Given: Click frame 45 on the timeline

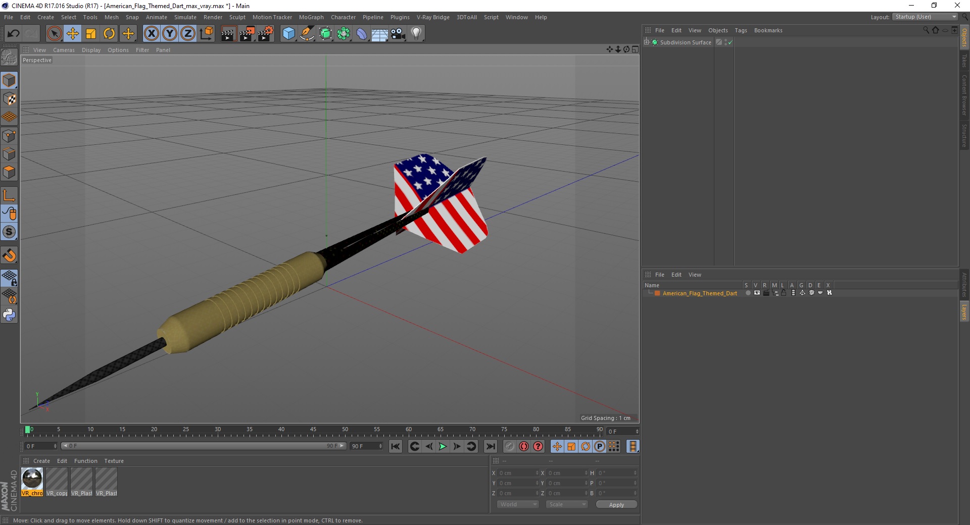Looking at the screenshot, I should click(x=313, y=430).
